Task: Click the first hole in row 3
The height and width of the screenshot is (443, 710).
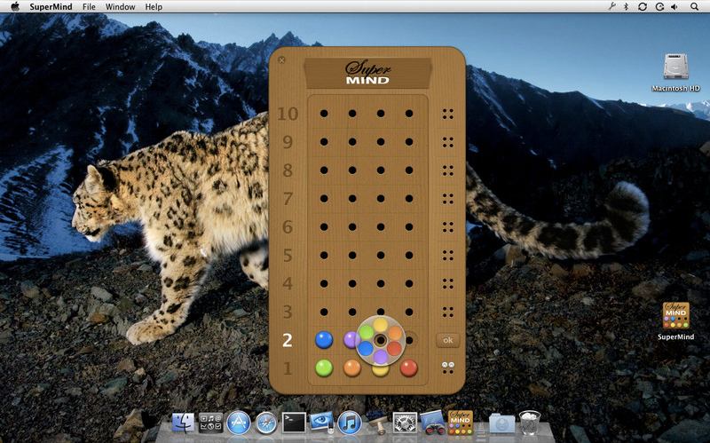Action: pyautogui.click(x=324, y=312)
